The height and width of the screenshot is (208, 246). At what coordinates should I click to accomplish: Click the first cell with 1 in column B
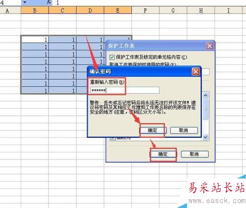(35, 39)
